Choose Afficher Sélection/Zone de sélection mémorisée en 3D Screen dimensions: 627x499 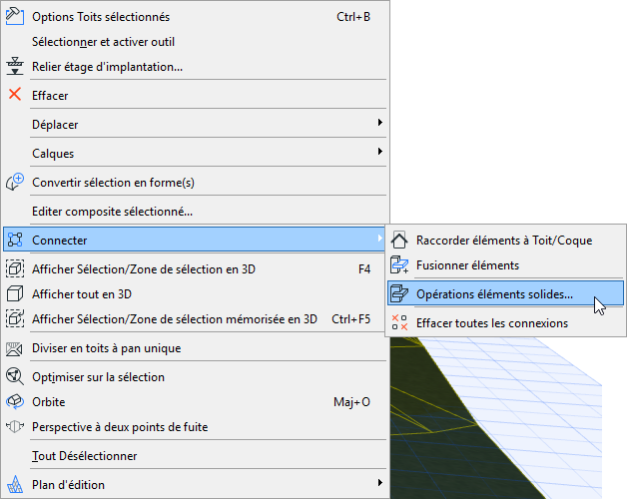pos(195,318)
